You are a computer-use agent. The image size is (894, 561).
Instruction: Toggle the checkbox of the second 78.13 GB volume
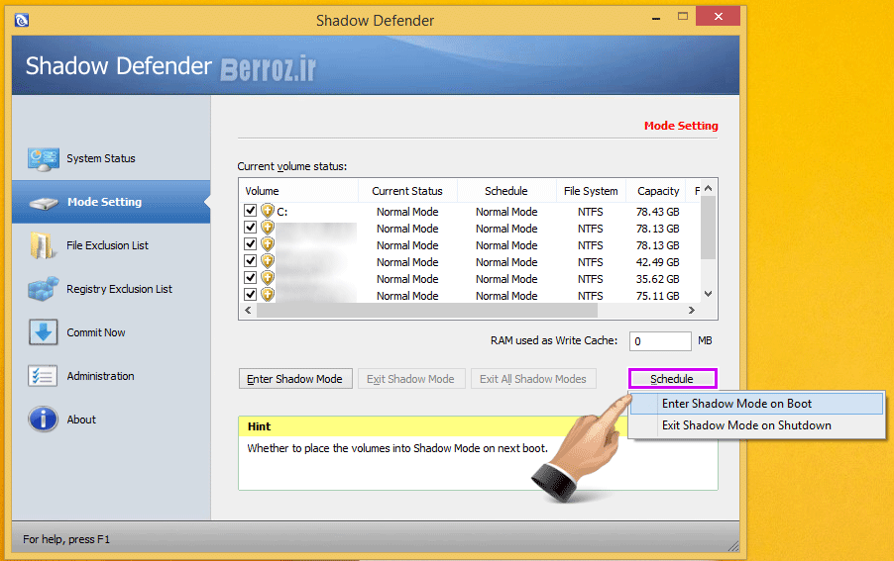click(x=250, y=243)
